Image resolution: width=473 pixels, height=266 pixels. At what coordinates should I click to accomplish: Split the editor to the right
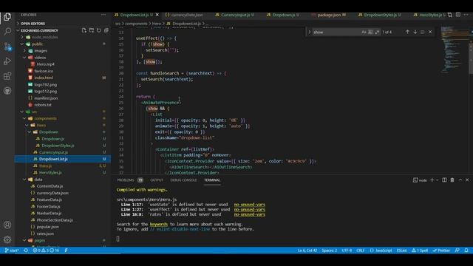coord(458,15)
